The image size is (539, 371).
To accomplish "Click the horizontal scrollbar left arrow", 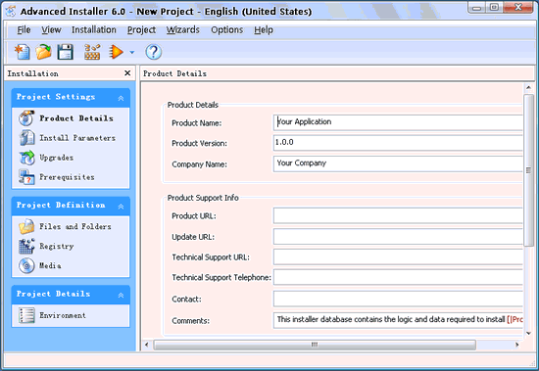I will point(147,345).
